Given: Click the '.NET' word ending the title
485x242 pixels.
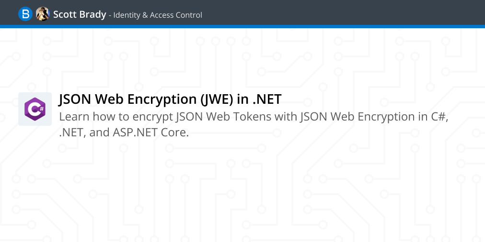Looking at the screenshot, I should 267,99.
